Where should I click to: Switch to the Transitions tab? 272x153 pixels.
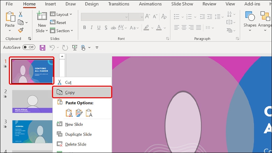pos(119,4)
